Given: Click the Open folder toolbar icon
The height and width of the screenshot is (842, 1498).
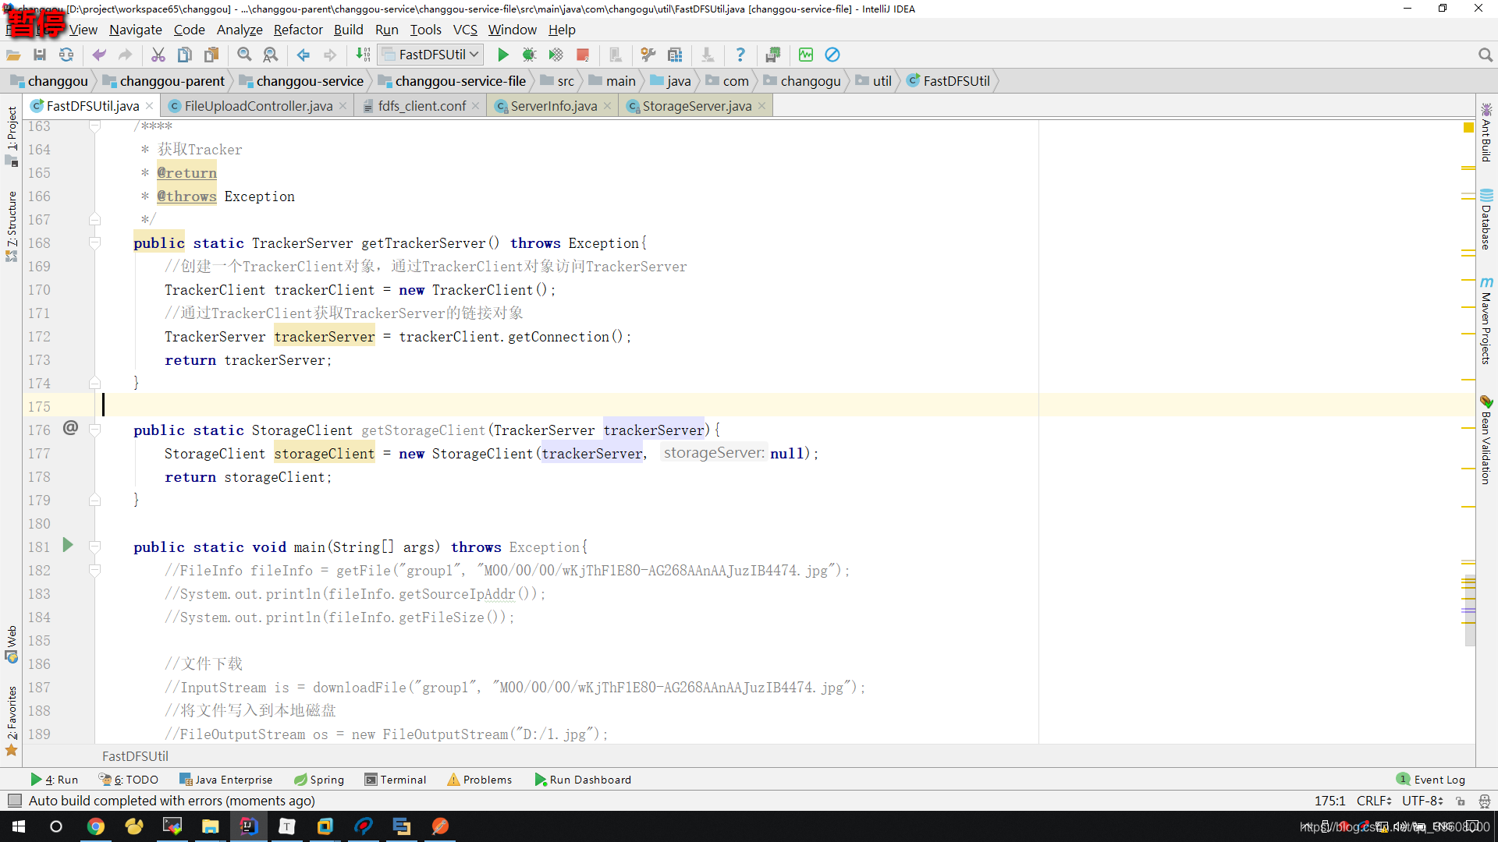Looking at the screenshot, I should (x=13, y=55).
